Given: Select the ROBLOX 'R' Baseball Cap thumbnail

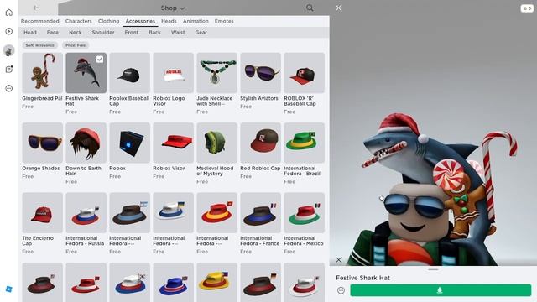Looking at the screenshot, I should [x=304, y=73].
